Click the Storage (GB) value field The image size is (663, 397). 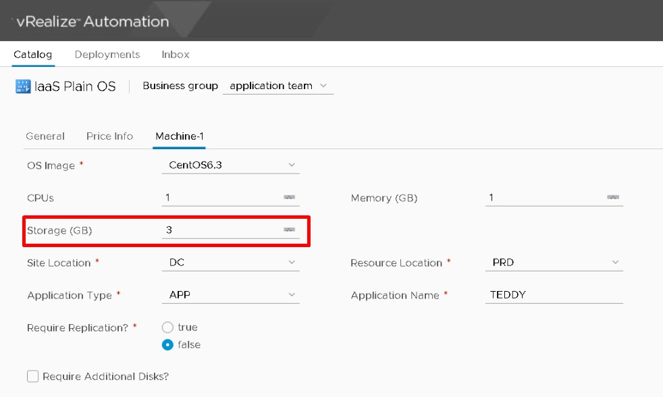(x=219, y=230)
